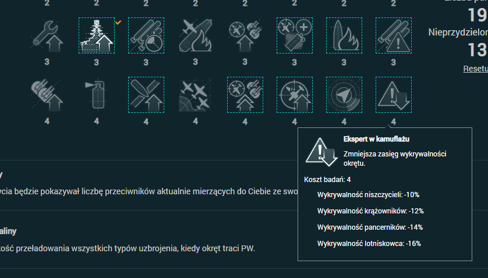Select the gun barrels with stopwatch skill

146,35
